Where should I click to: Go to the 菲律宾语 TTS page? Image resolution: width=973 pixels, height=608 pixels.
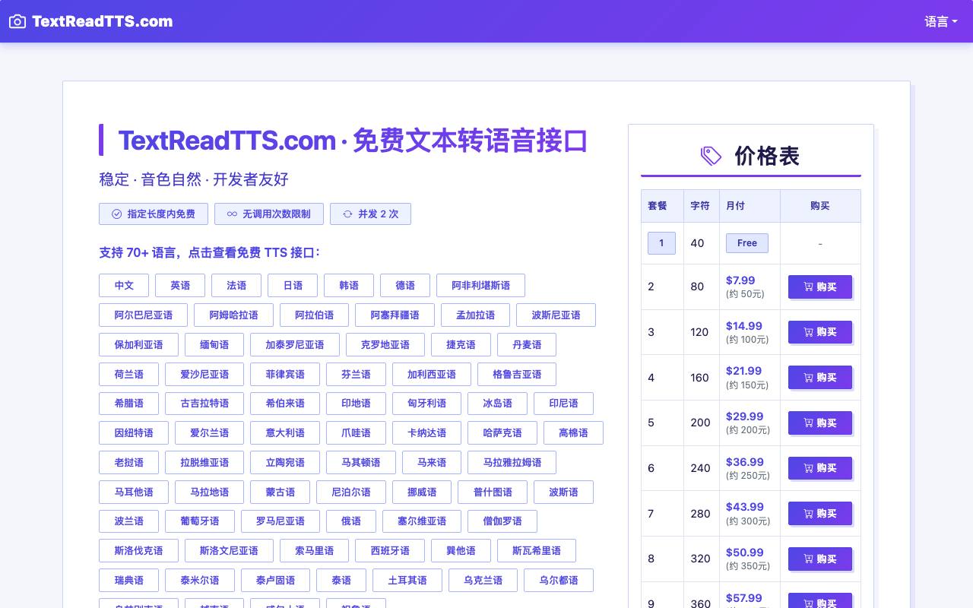[x=285, y=375]
